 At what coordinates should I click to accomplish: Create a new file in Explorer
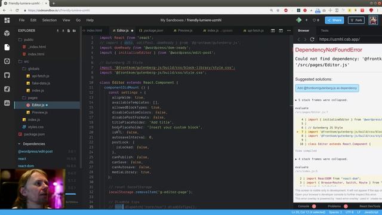click(x=69, y=30)
